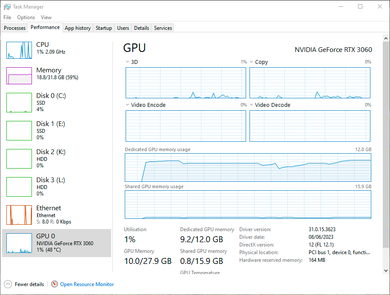Viewport: 390px width, 295px height.
Task: Click Fewer details label
Action: pos(29,284)
